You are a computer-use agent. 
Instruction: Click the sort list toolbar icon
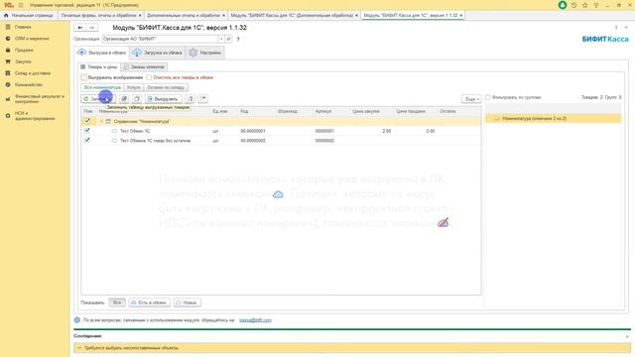point(190,99)
